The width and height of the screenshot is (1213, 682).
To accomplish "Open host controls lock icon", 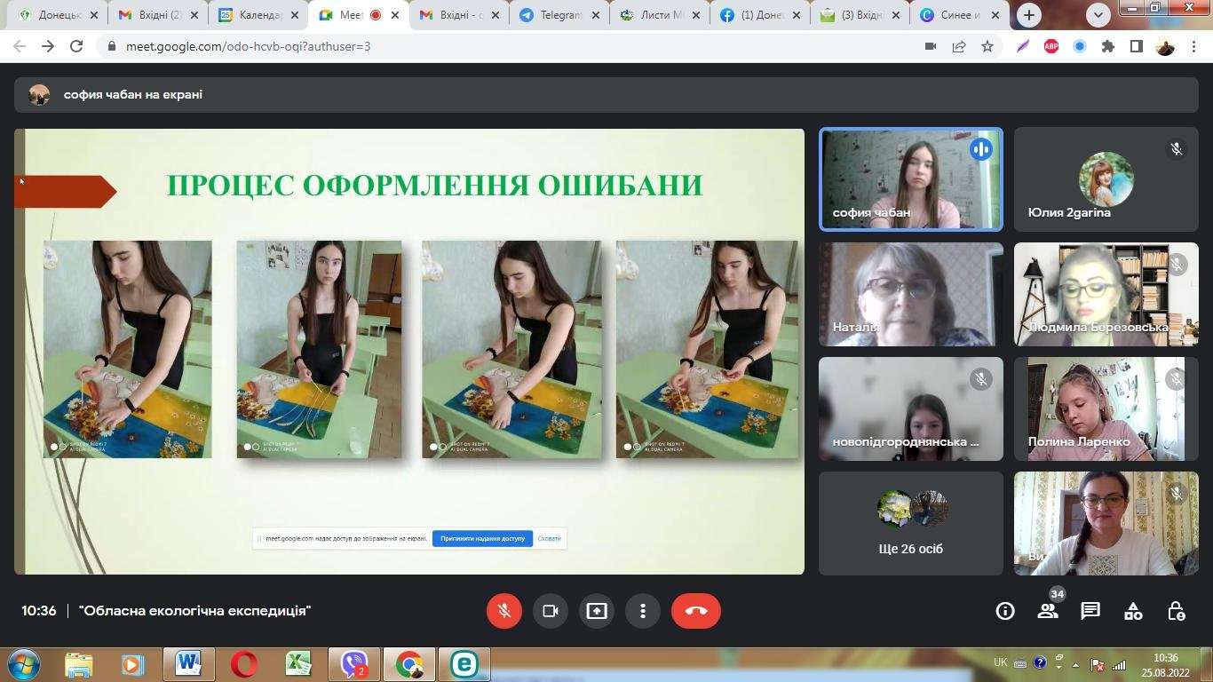I will [x=1176, y=611].
